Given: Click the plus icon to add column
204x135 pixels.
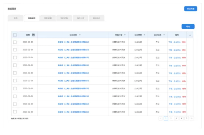Looking at the screenshot, I should click(x=190, y=35).
